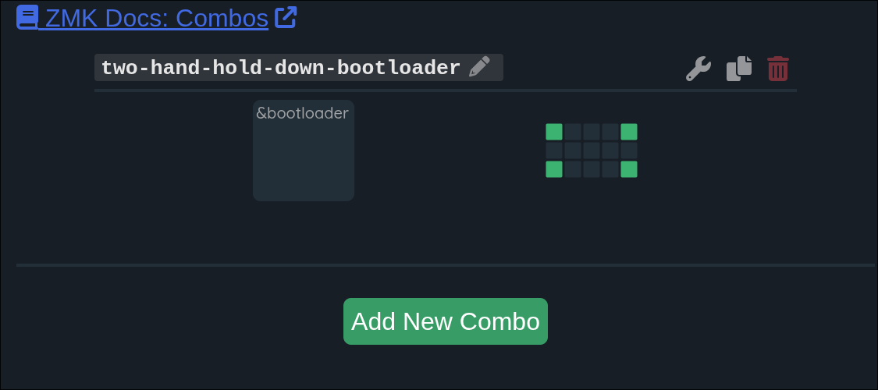The image size is (878, 390).
Task: Enable the middle row leftmost key position
Action: click(x=554, y=151)
